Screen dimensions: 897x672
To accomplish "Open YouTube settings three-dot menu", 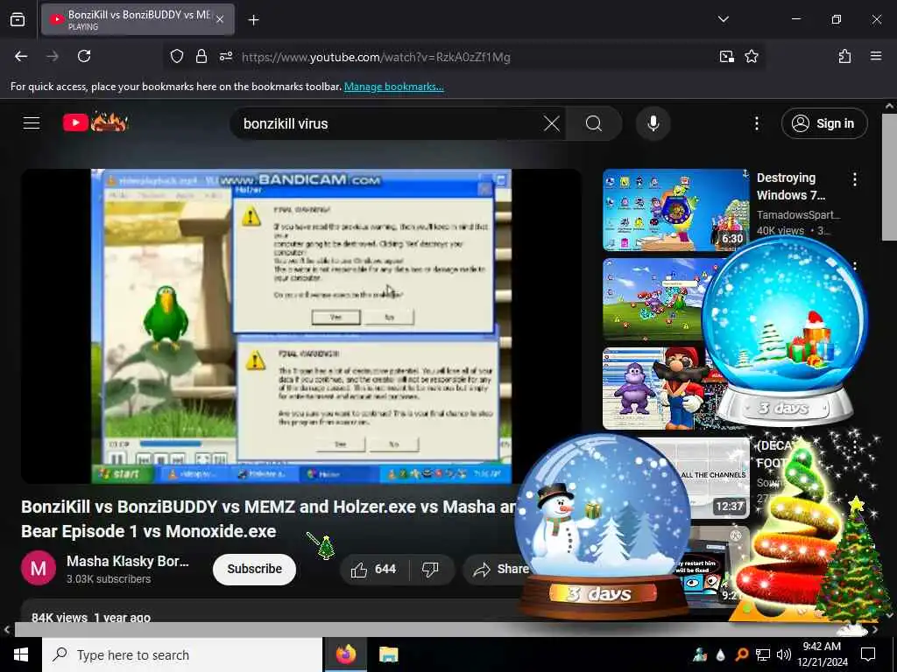I will (x=756, y=123).
